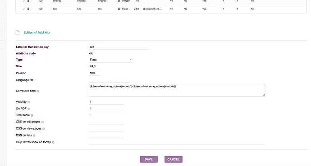Click the Language file input field
Viewport: 311px width, 166px height.
(109, 80)
